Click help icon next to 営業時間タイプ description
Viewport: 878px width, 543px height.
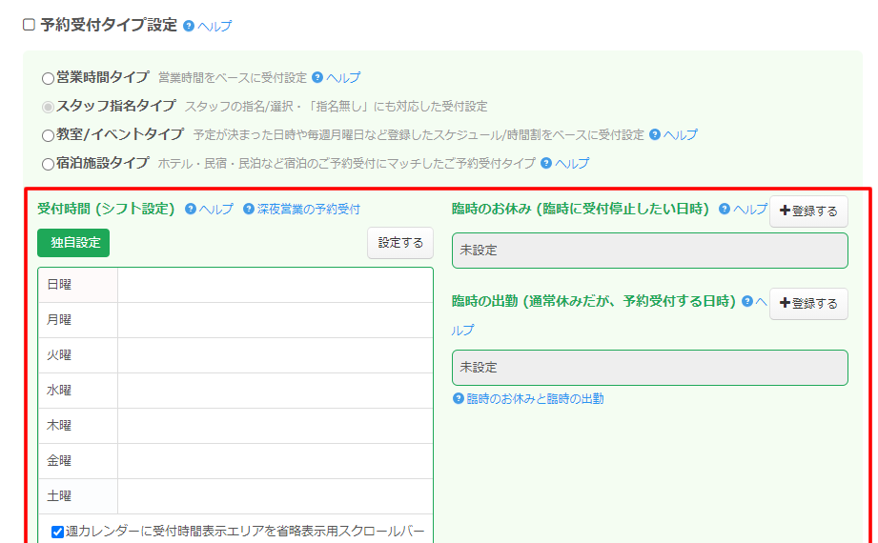[x=317, y=77]
